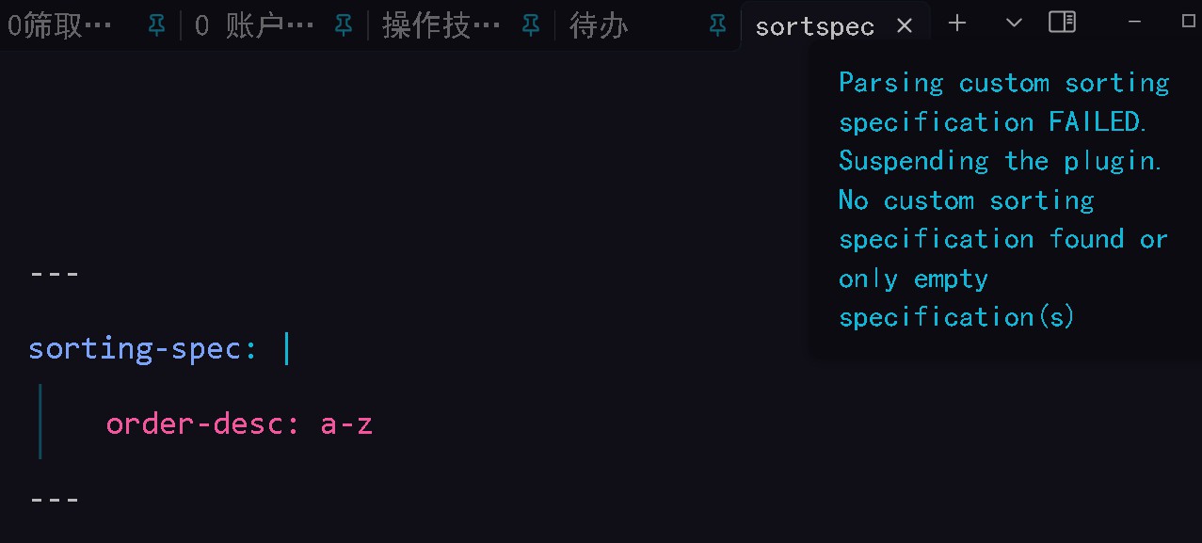Switch to the 0筛取 tab
The height and width of the screenshot is (543, 1202).
pyautogui.click(x=60, y=26)
